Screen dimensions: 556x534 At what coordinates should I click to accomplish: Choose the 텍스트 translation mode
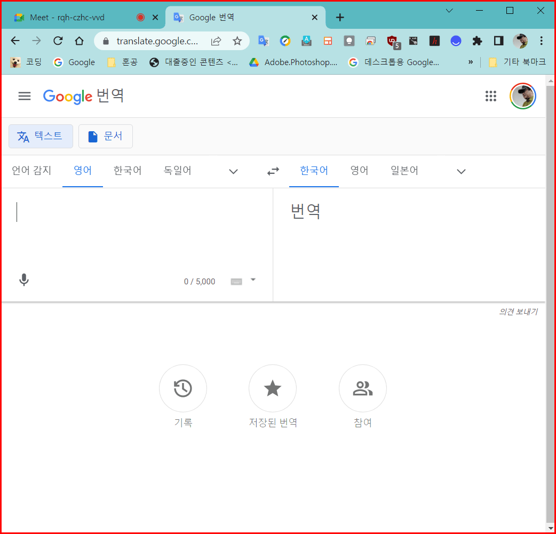point(41,136)
